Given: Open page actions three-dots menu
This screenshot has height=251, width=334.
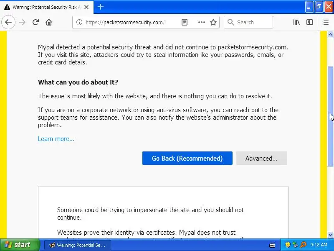Looking at the screenshot, I should click(x=202, y=22).
